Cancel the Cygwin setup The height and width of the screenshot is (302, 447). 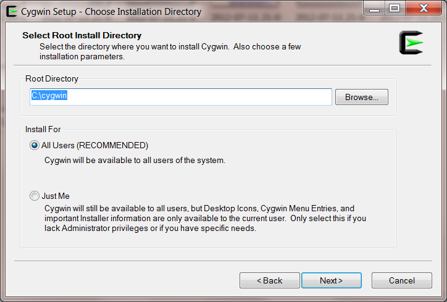[x=402, y=280]
